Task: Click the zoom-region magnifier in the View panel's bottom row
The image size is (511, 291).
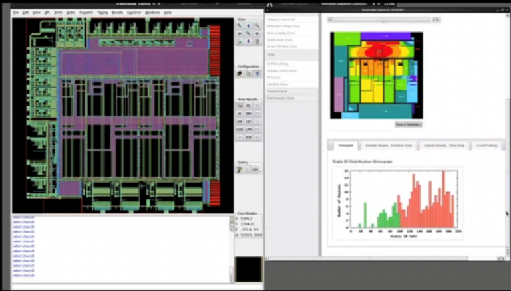Action: 240,41
